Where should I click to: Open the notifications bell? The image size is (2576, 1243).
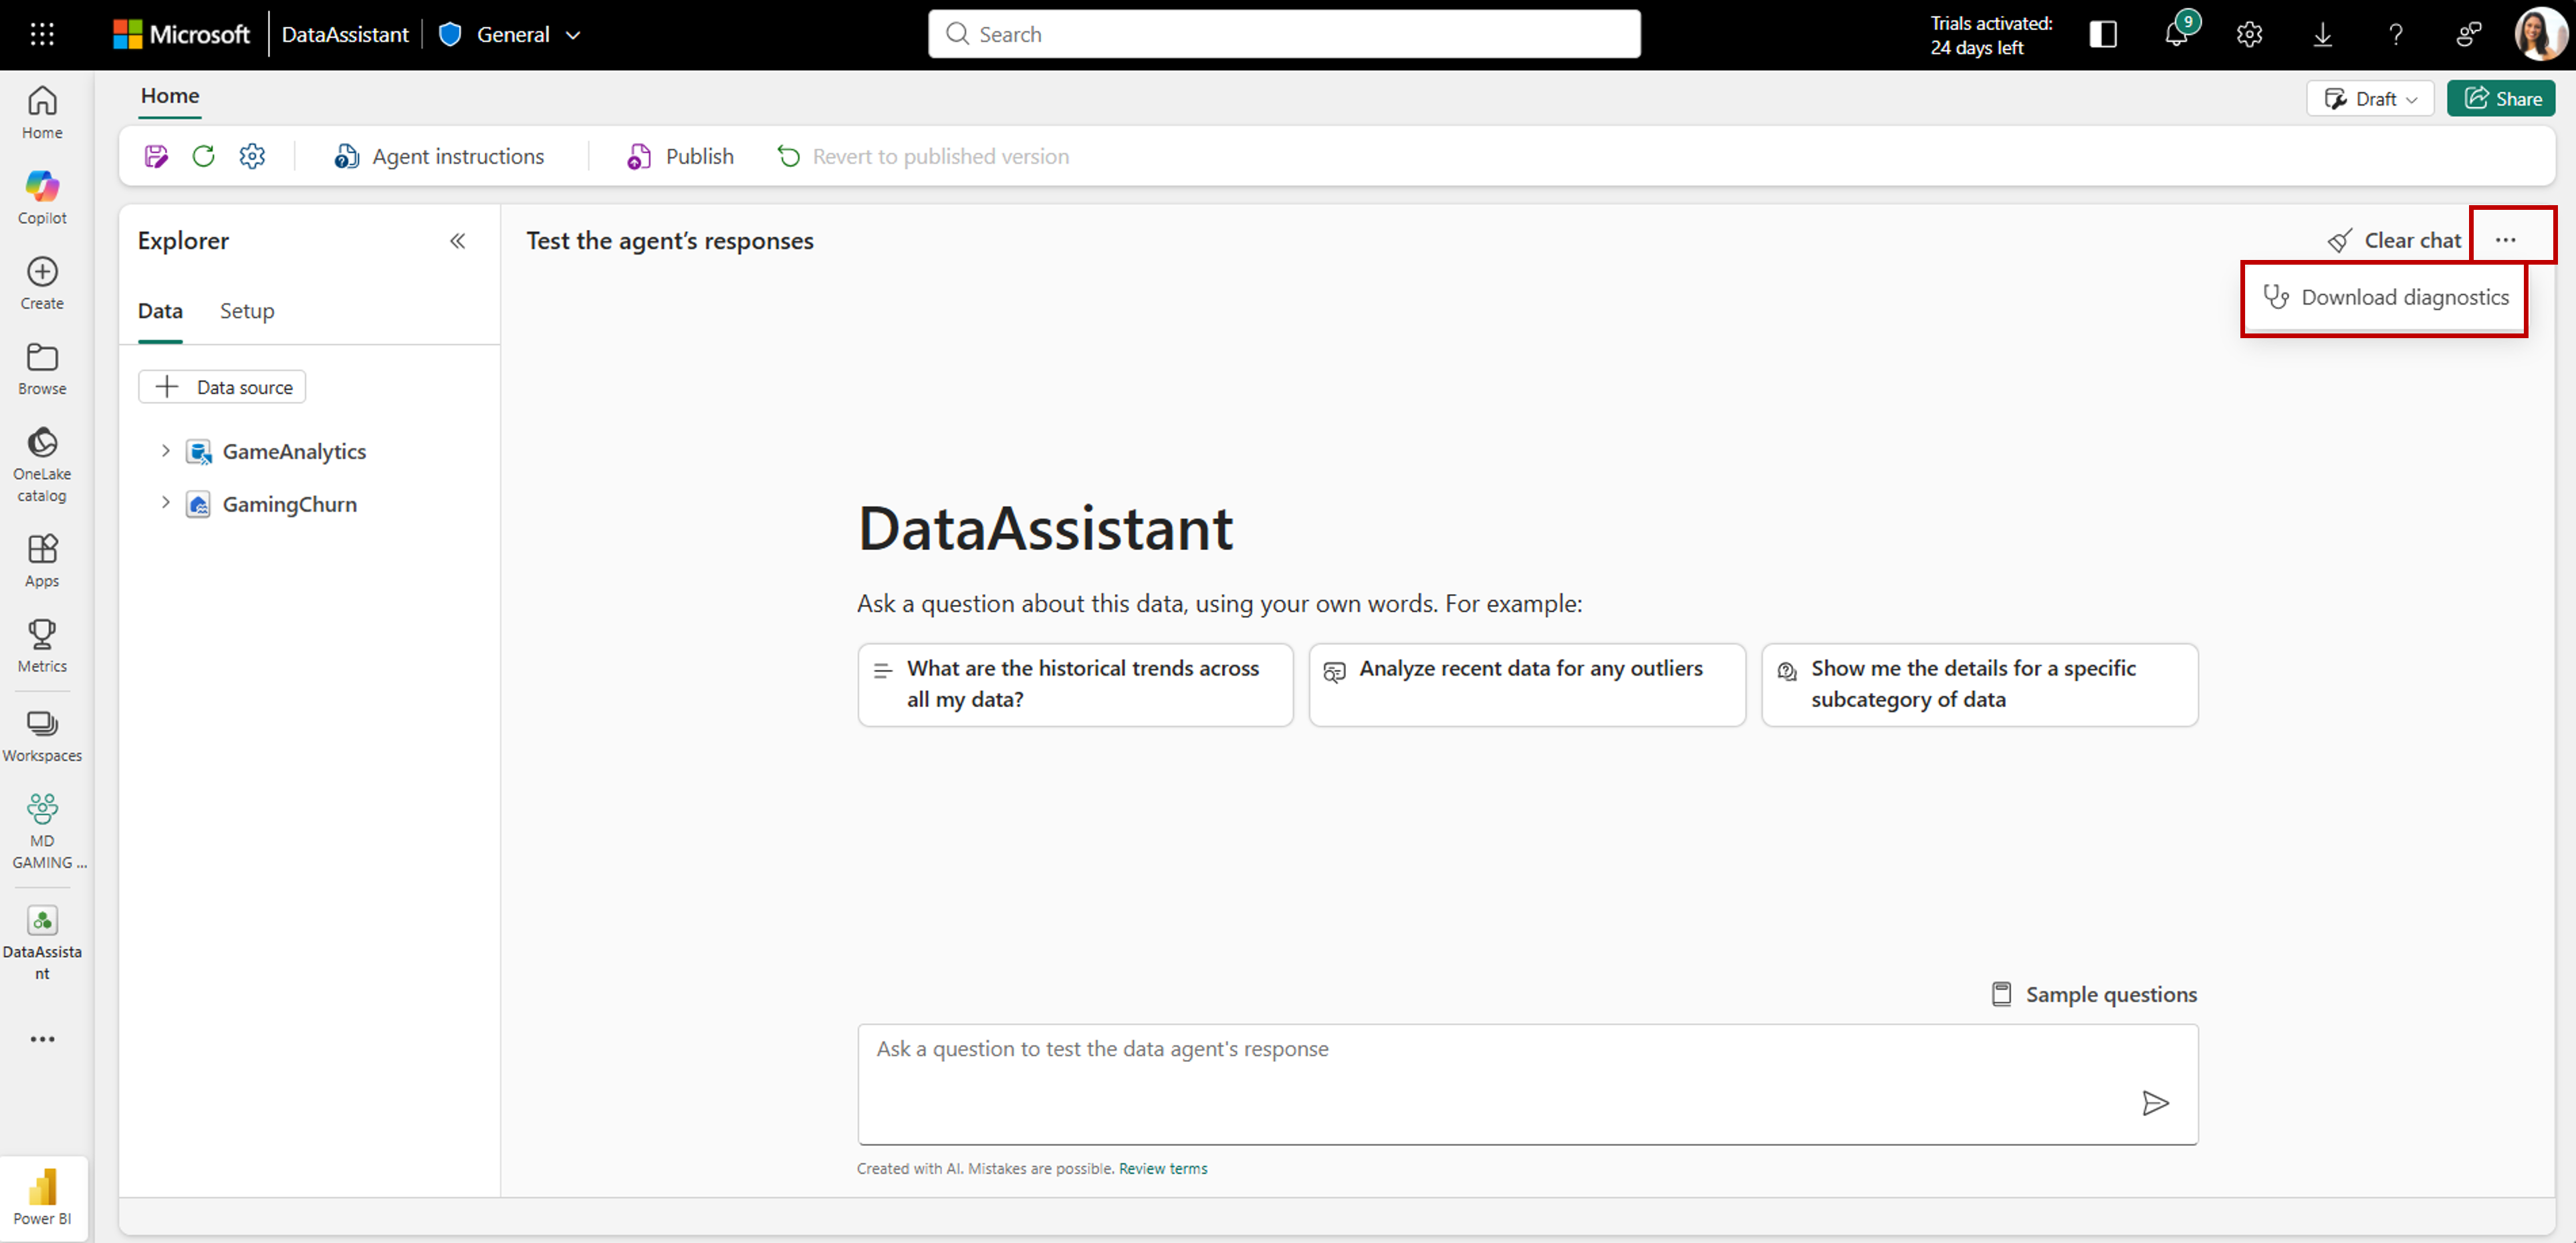pos(2177,33)
